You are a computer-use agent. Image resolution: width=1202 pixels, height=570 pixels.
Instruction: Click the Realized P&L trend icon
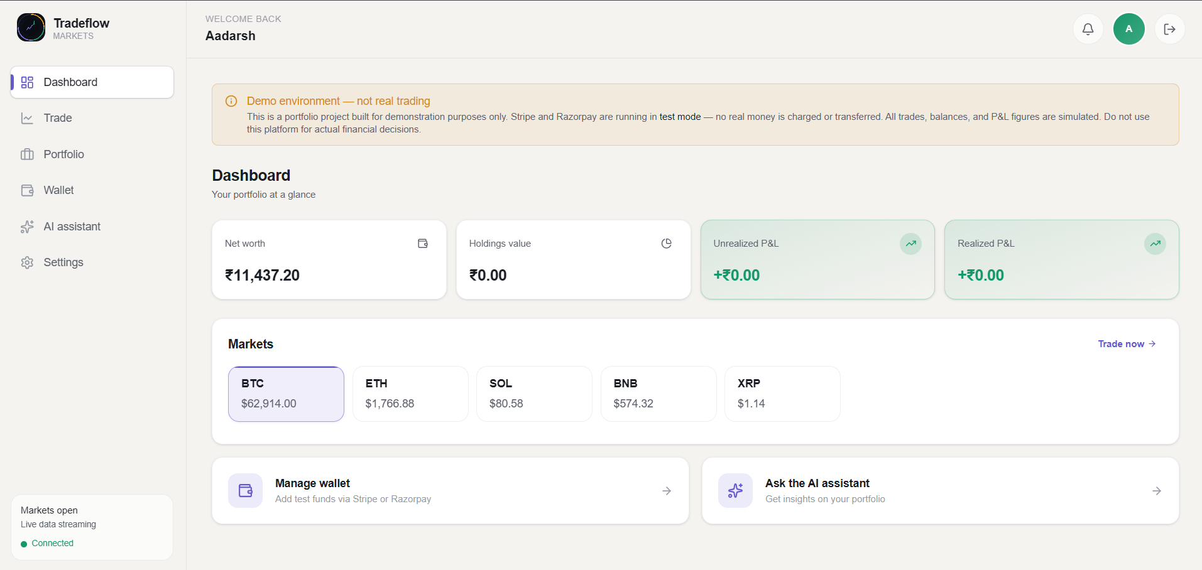pyautogui.click(x=1155, y=244)
